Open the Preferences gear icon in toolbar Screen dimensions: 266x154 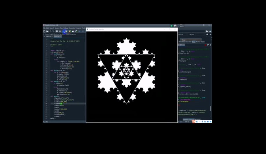click(60, 31)
